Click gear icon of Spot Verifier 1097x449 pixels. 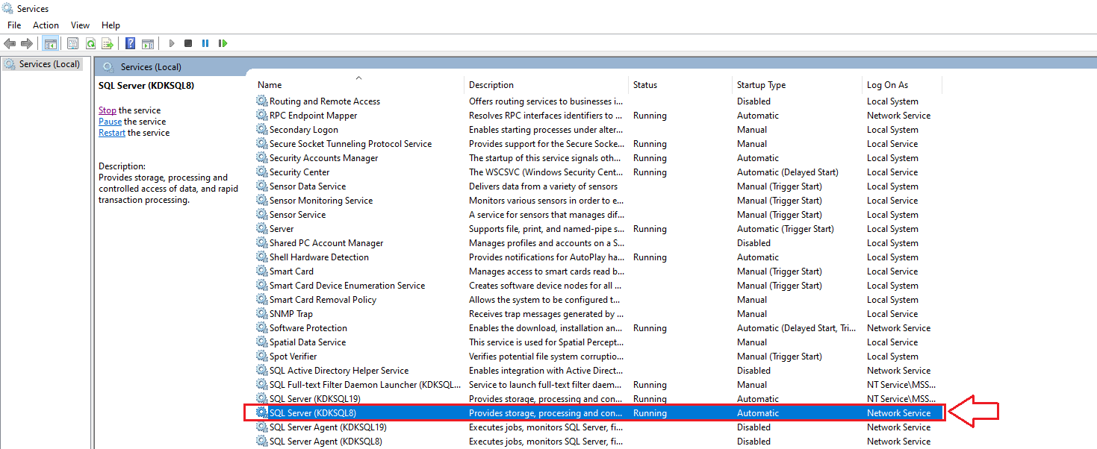[261, 356]
